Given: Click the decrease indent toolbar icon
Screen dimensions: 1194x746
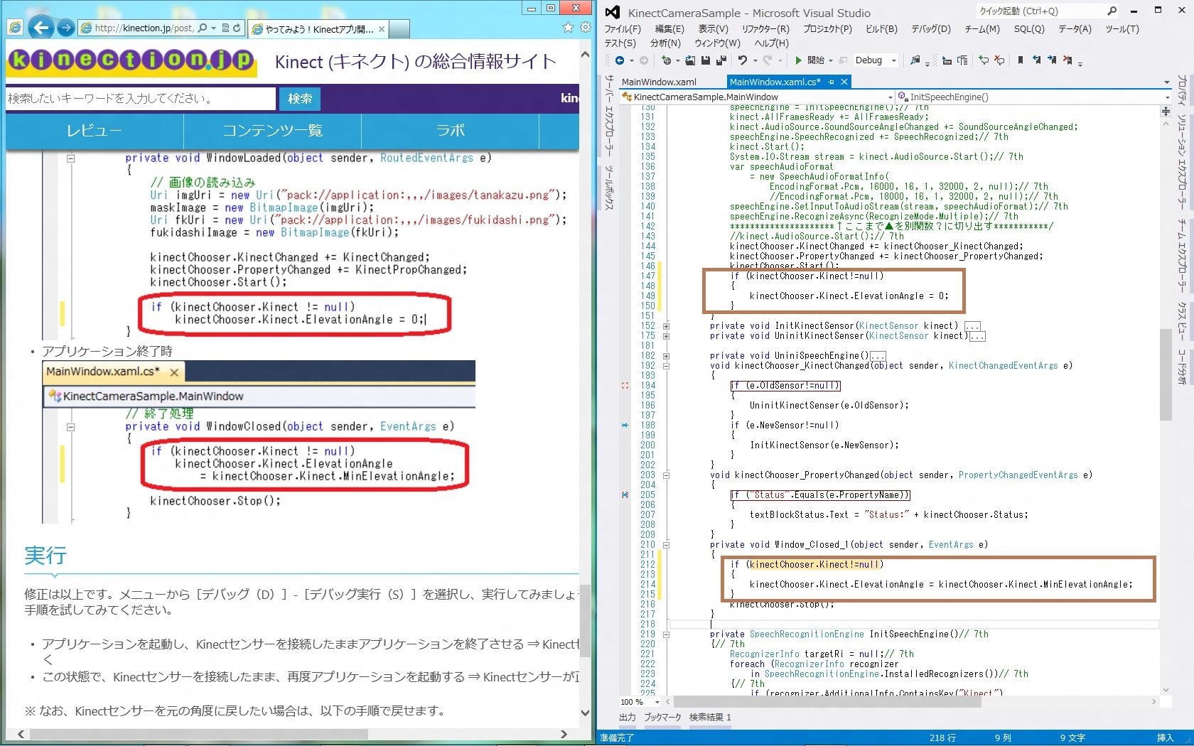Looking at the screenshot, I should click(x=947, y=60).
